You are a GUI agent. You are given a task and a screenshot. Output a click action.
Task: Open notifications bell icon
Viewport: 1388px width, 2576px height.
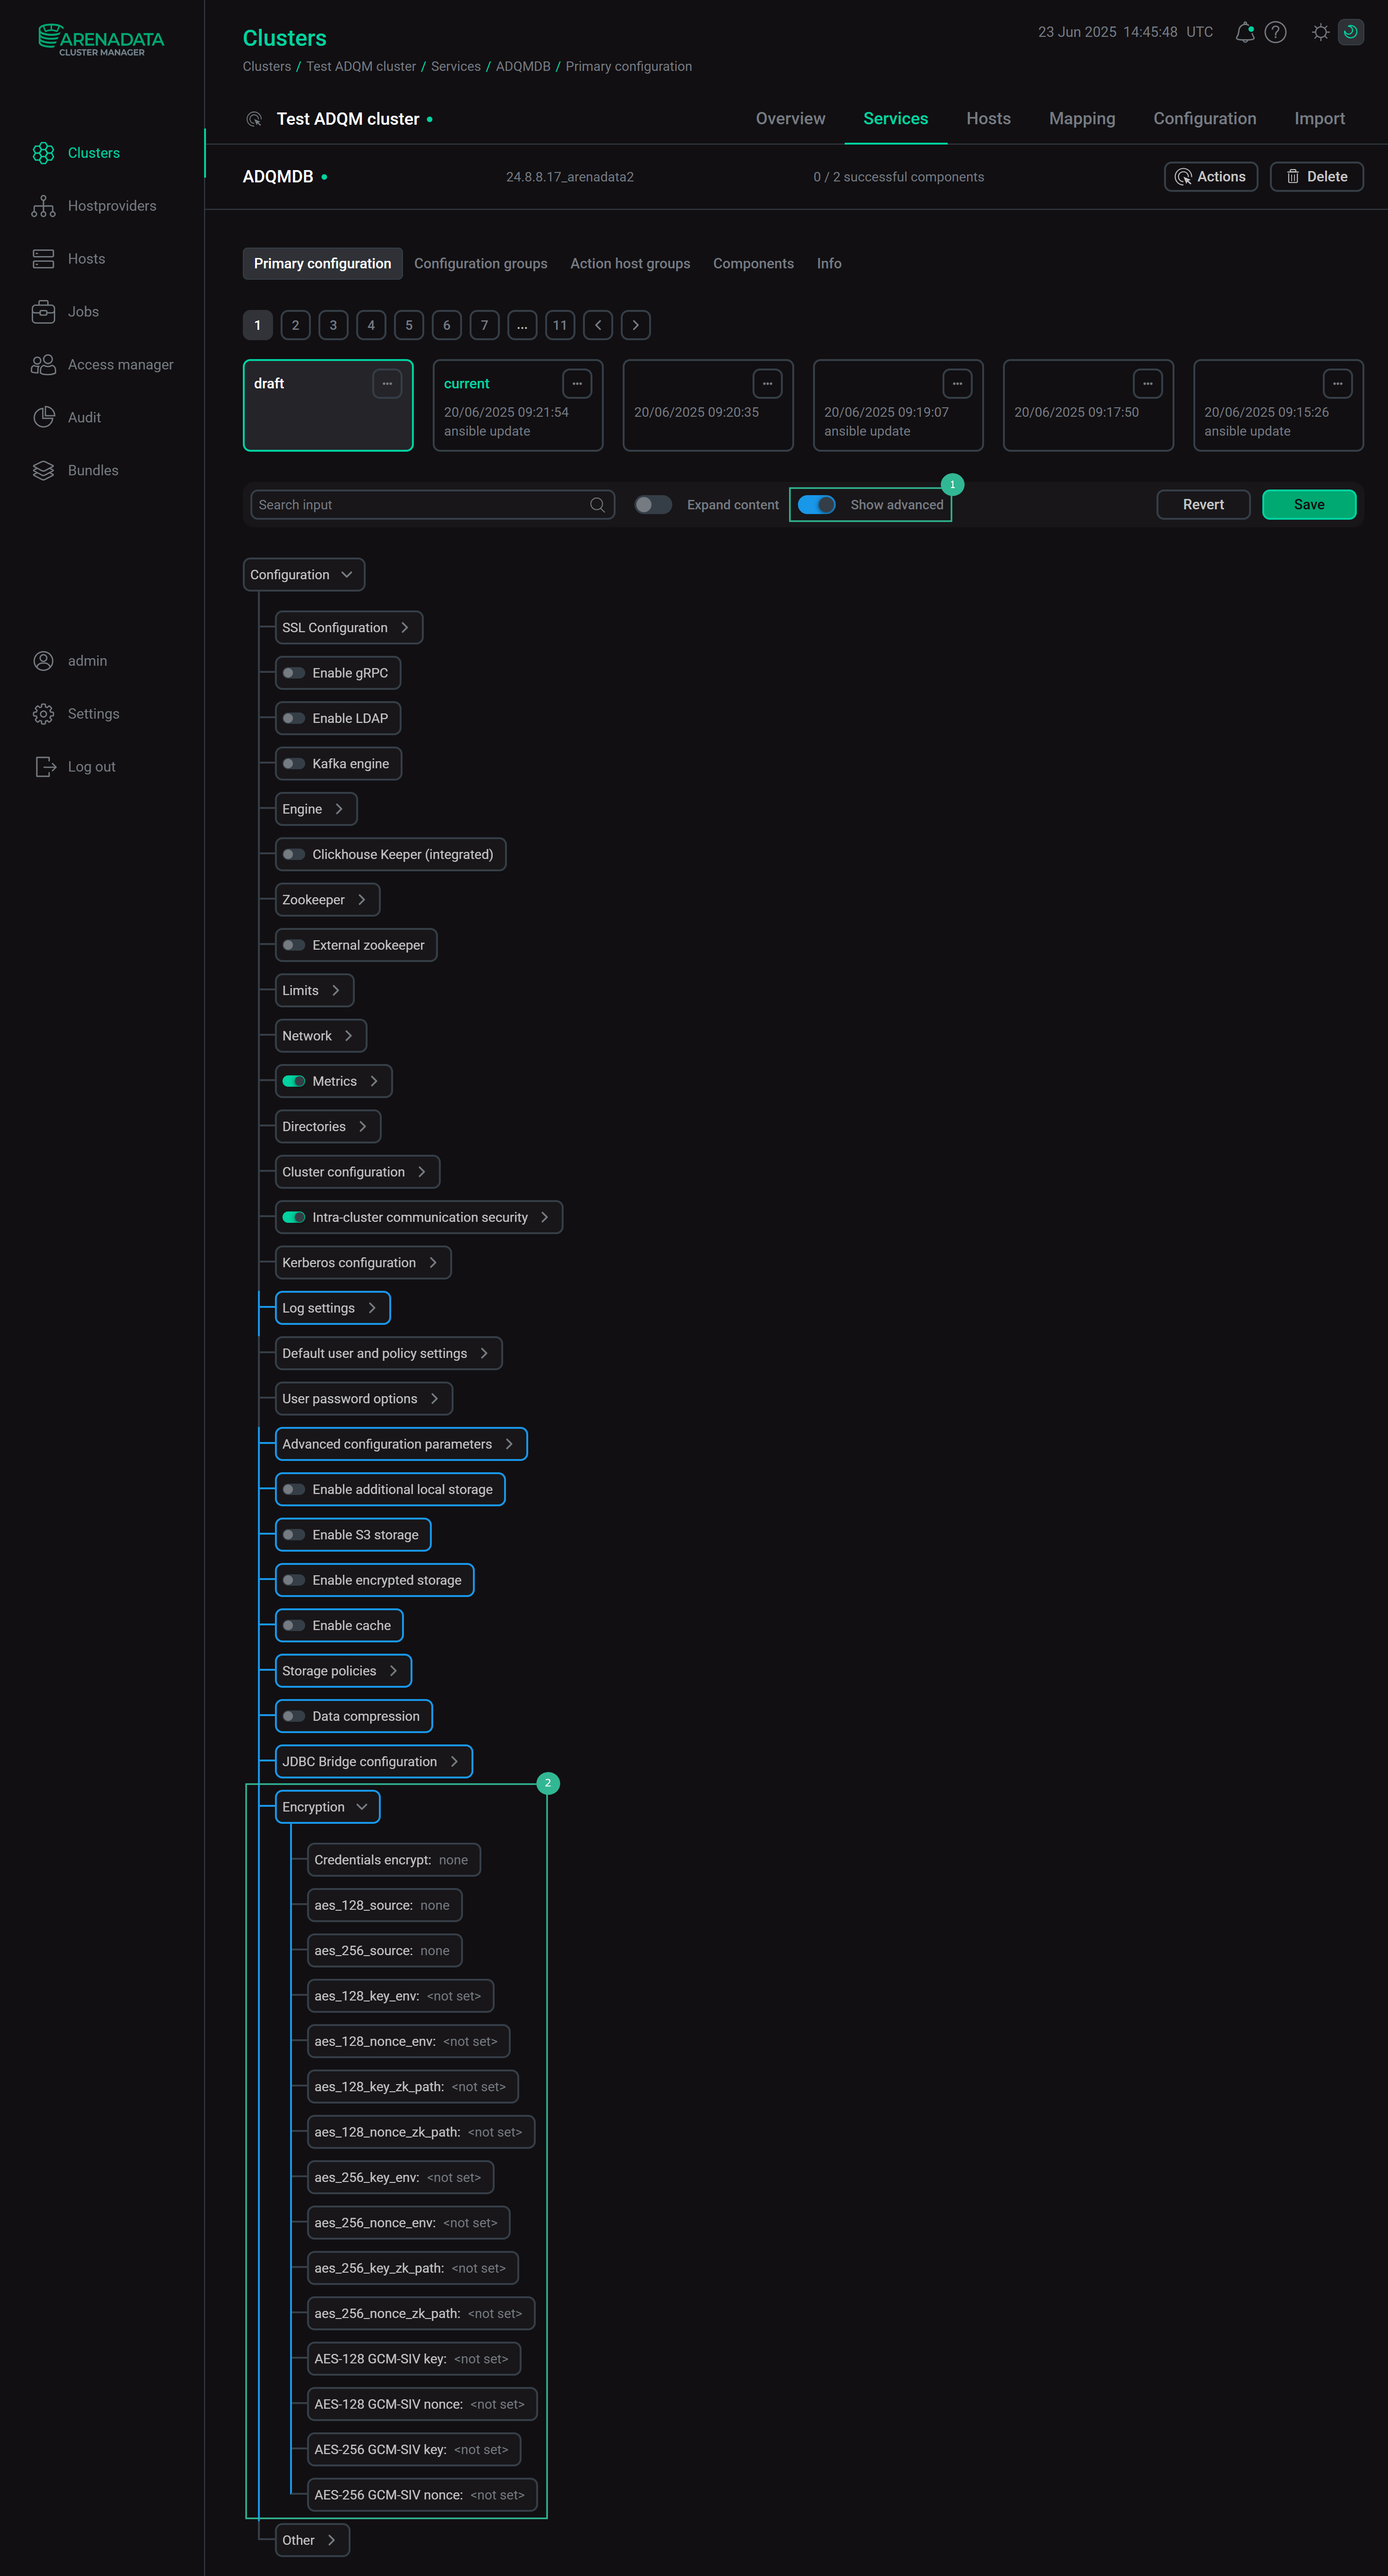tap(1244, 32)
